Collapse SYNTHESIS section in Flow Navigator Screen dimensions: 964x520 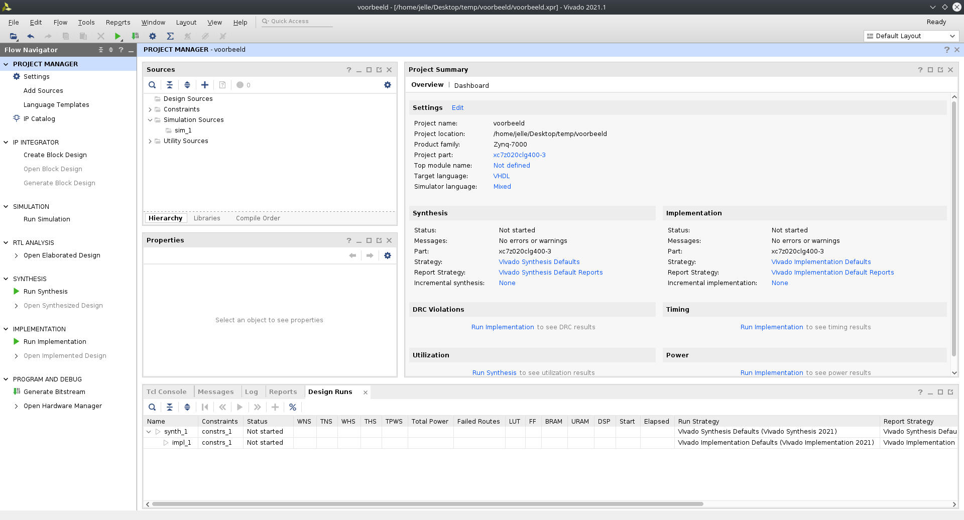6,279
